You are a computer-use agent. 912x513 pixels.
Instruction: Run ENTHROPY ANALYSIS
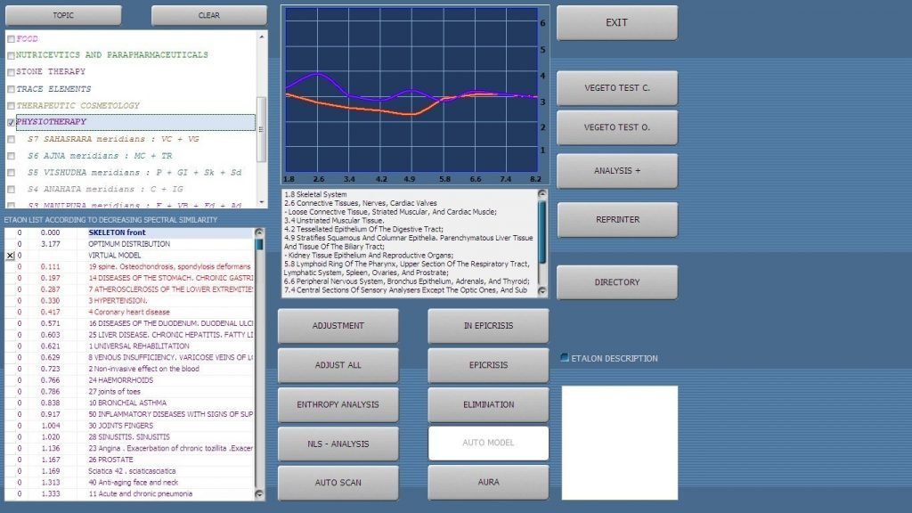pyautogui.click(x=338, y=404)
